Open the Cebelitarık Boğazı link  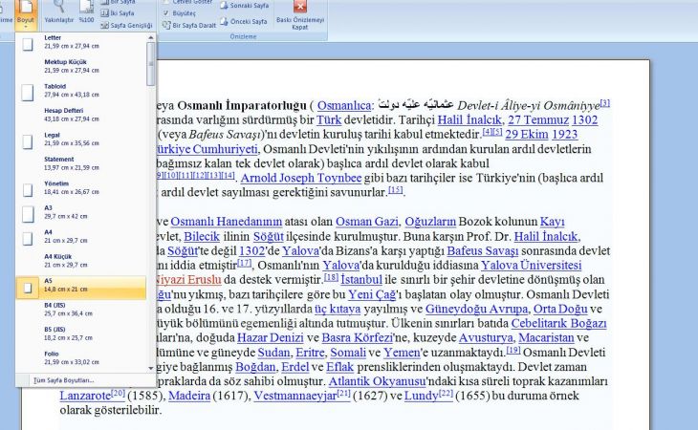558,323
